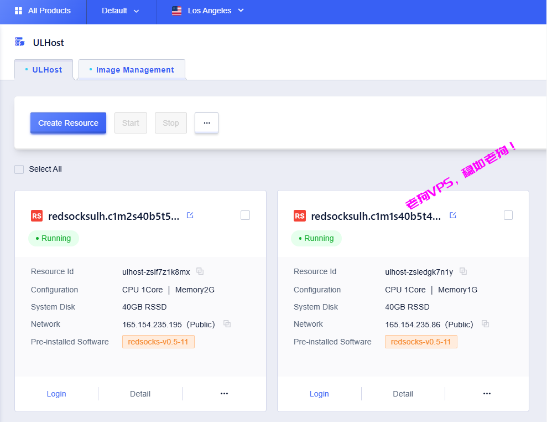Screen dimensions: 547x422
Task: Click redsocks-v0.5-11 tag on first host card
Action: pyautogui.click(x=158, y=342)
